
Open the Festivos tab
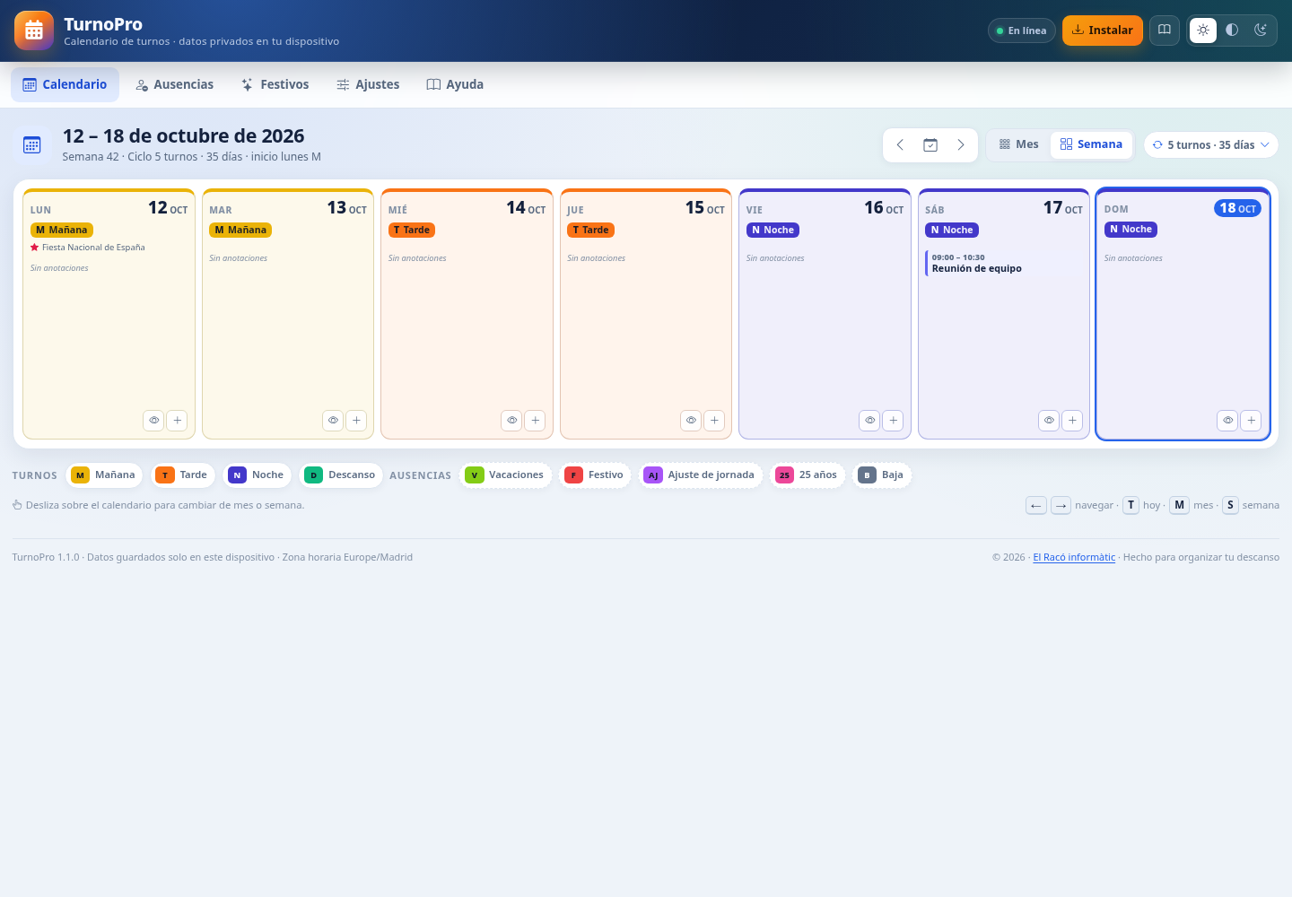275,84
